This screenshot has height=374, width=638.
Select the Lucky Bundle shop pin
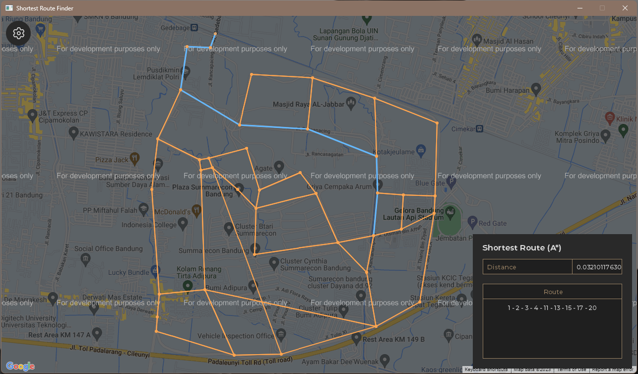point(155,271)
